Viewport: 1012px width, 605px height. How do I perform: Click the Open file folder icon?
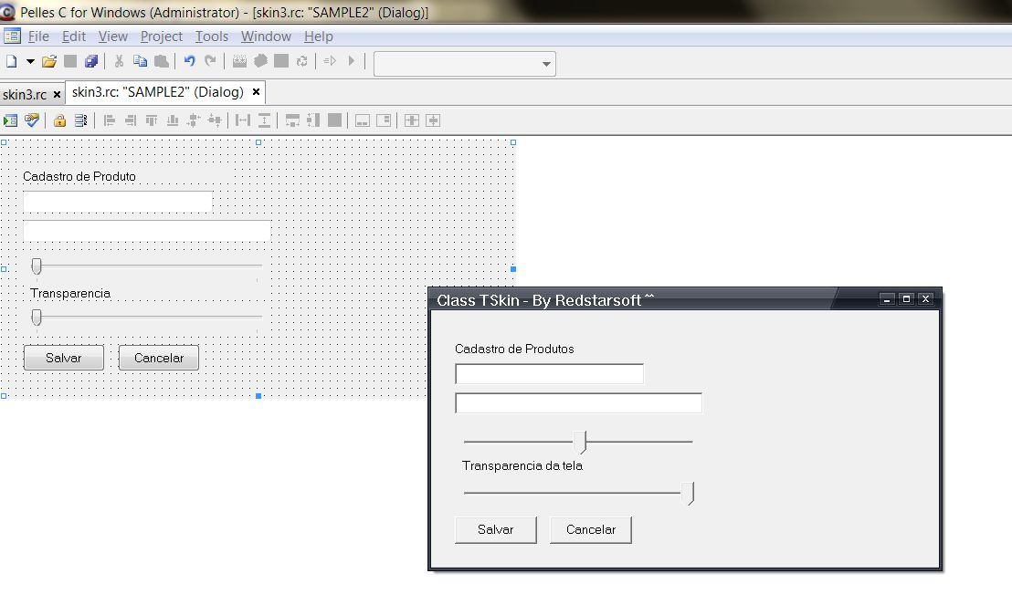49,61
